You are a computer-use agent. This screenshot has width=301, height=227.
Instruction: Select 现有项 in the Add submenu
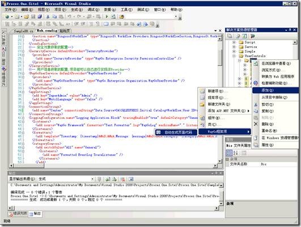coord(224,97)
